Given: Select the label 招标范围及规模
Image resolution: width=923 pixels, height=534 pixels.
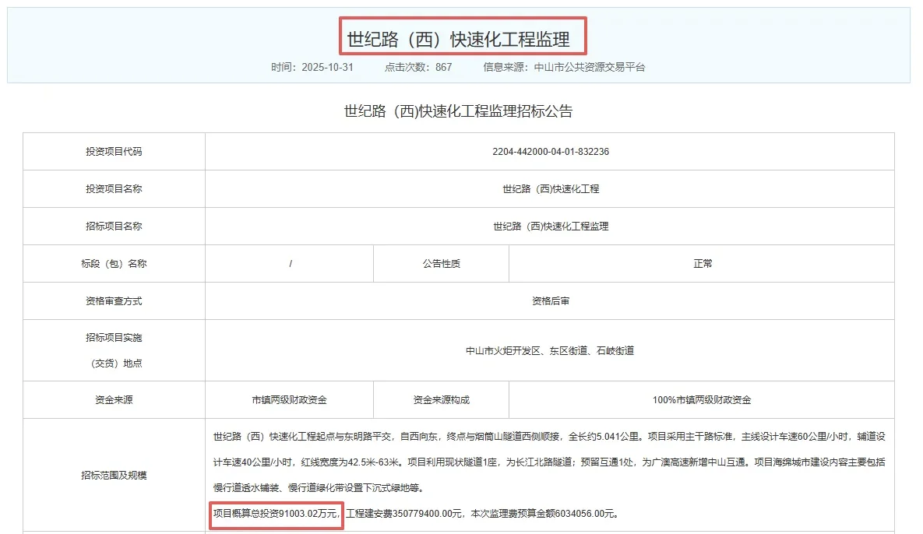Looking at the screenshot, I should (114, 475).
